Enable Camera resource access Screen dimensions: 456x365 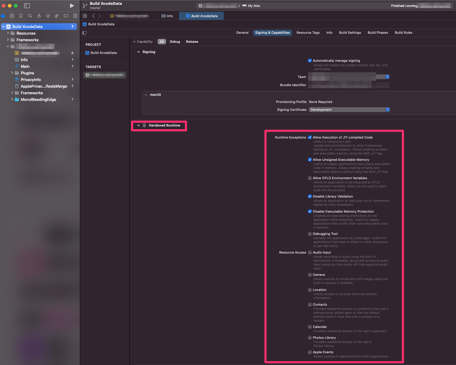310,275
